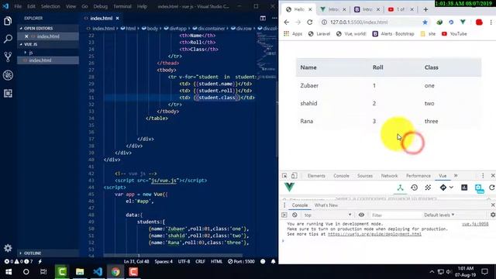Open Chrome from the Windows taskbar
This screenshot has width=496, height=279.
point(115,272)
